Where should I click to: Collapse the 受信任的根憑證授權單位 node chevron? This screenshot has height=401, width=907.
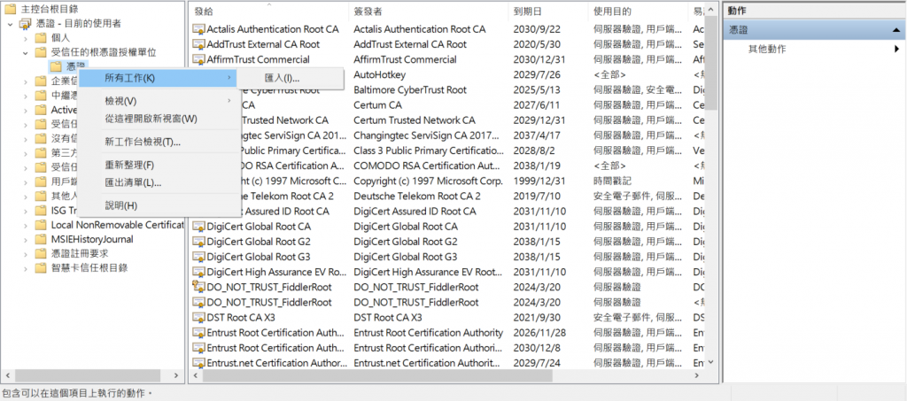(x=26, y=52)
